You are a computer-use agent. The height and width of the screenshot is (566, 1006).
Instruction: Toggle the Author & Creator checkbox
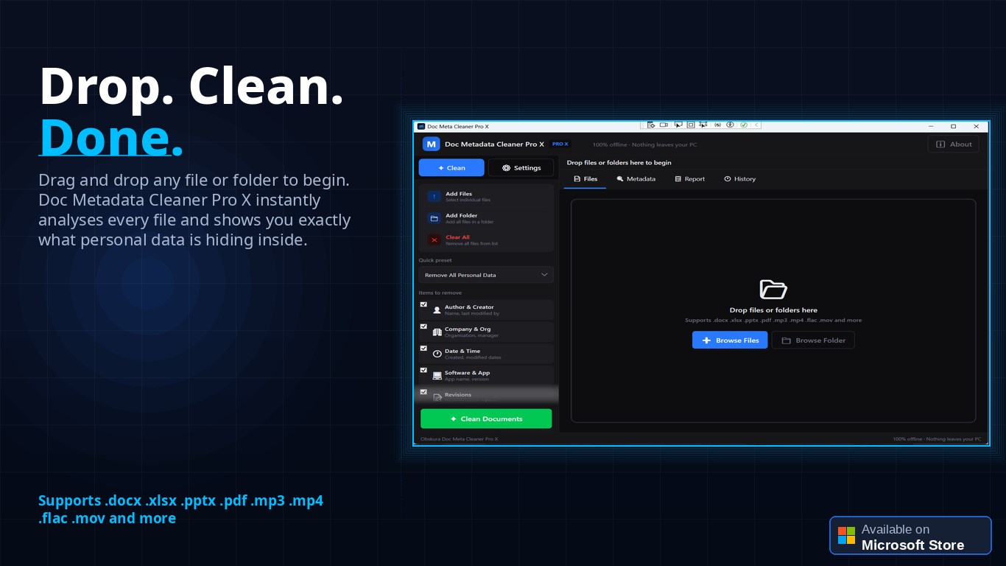pos(423,304)
